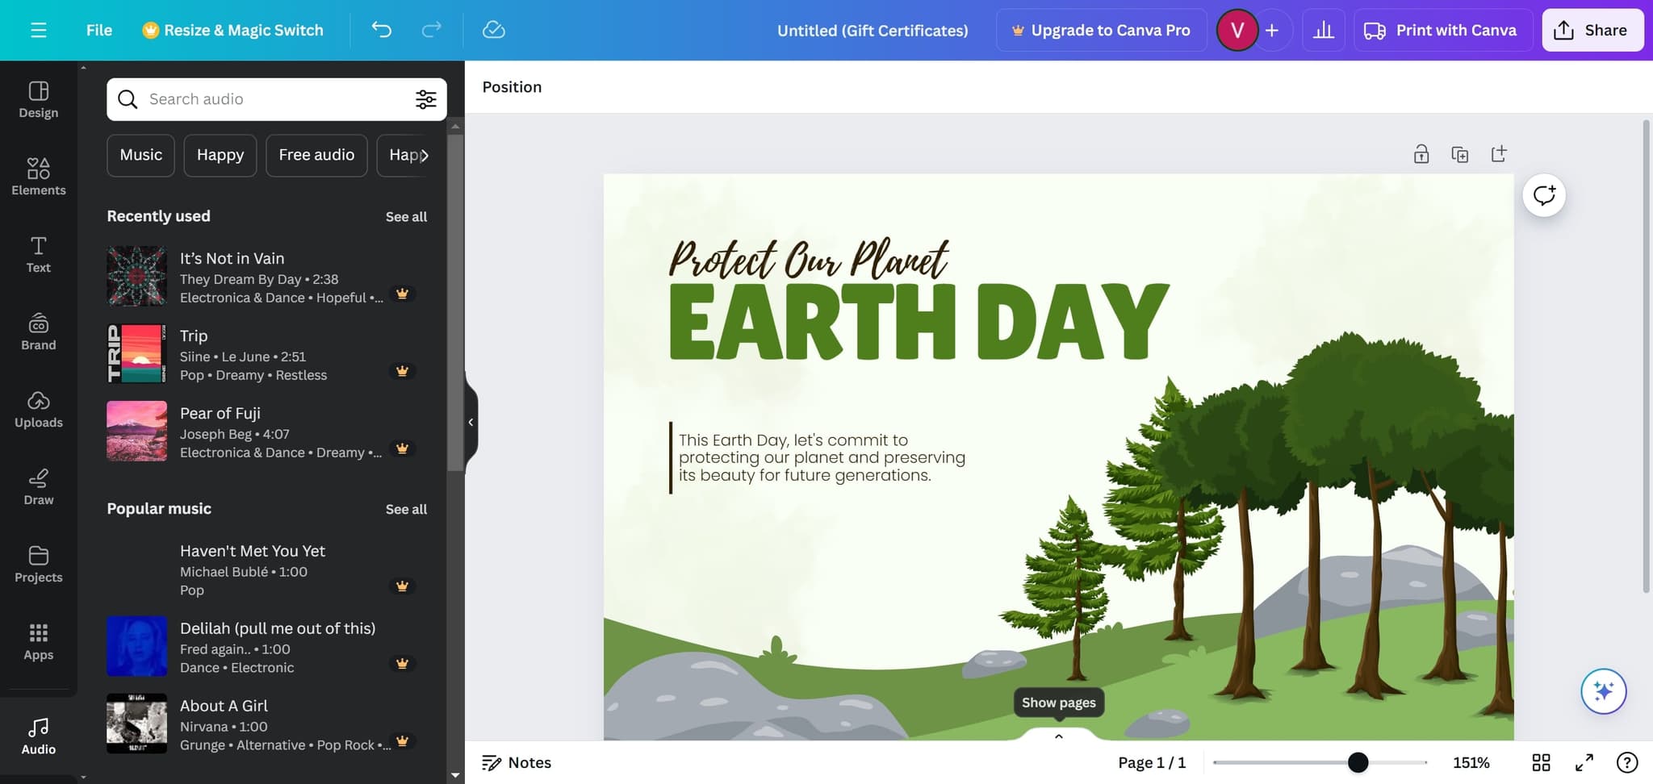The height and width of the screenshot is (784, 1653).
Task: Click the Share button
Action: (x=1592, y=31)
